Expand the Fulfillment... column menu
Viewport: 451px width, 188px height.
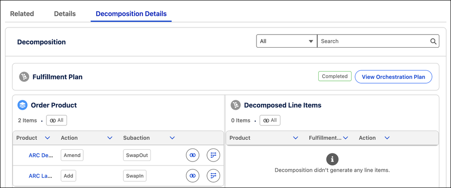pyautogui.click(x=345, y=138)
